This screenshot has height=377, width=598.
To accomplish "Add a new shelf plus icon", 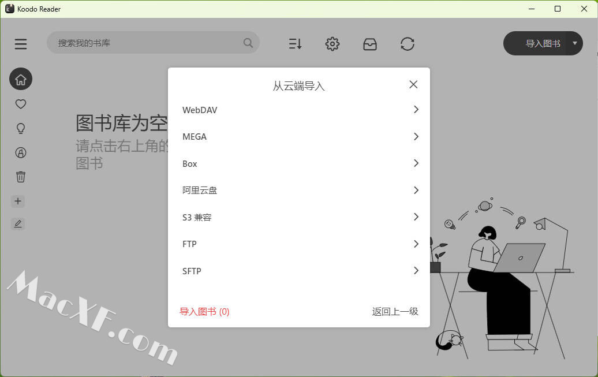I will tap(18, 201).
